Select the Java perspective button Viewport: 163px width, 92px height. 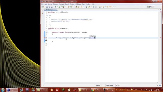(151, 7)
